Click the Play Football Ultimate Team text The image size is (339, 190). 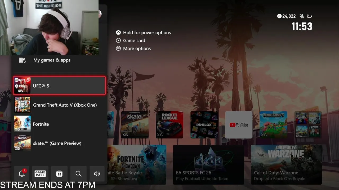202,179
